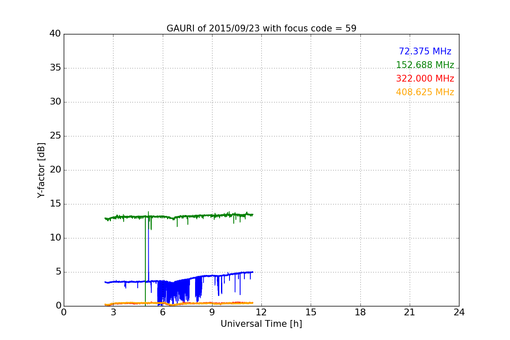The height and width of the screenshot is (340, 510).
Task: Click y-axis tick label 30
Action: click(55, 102)
